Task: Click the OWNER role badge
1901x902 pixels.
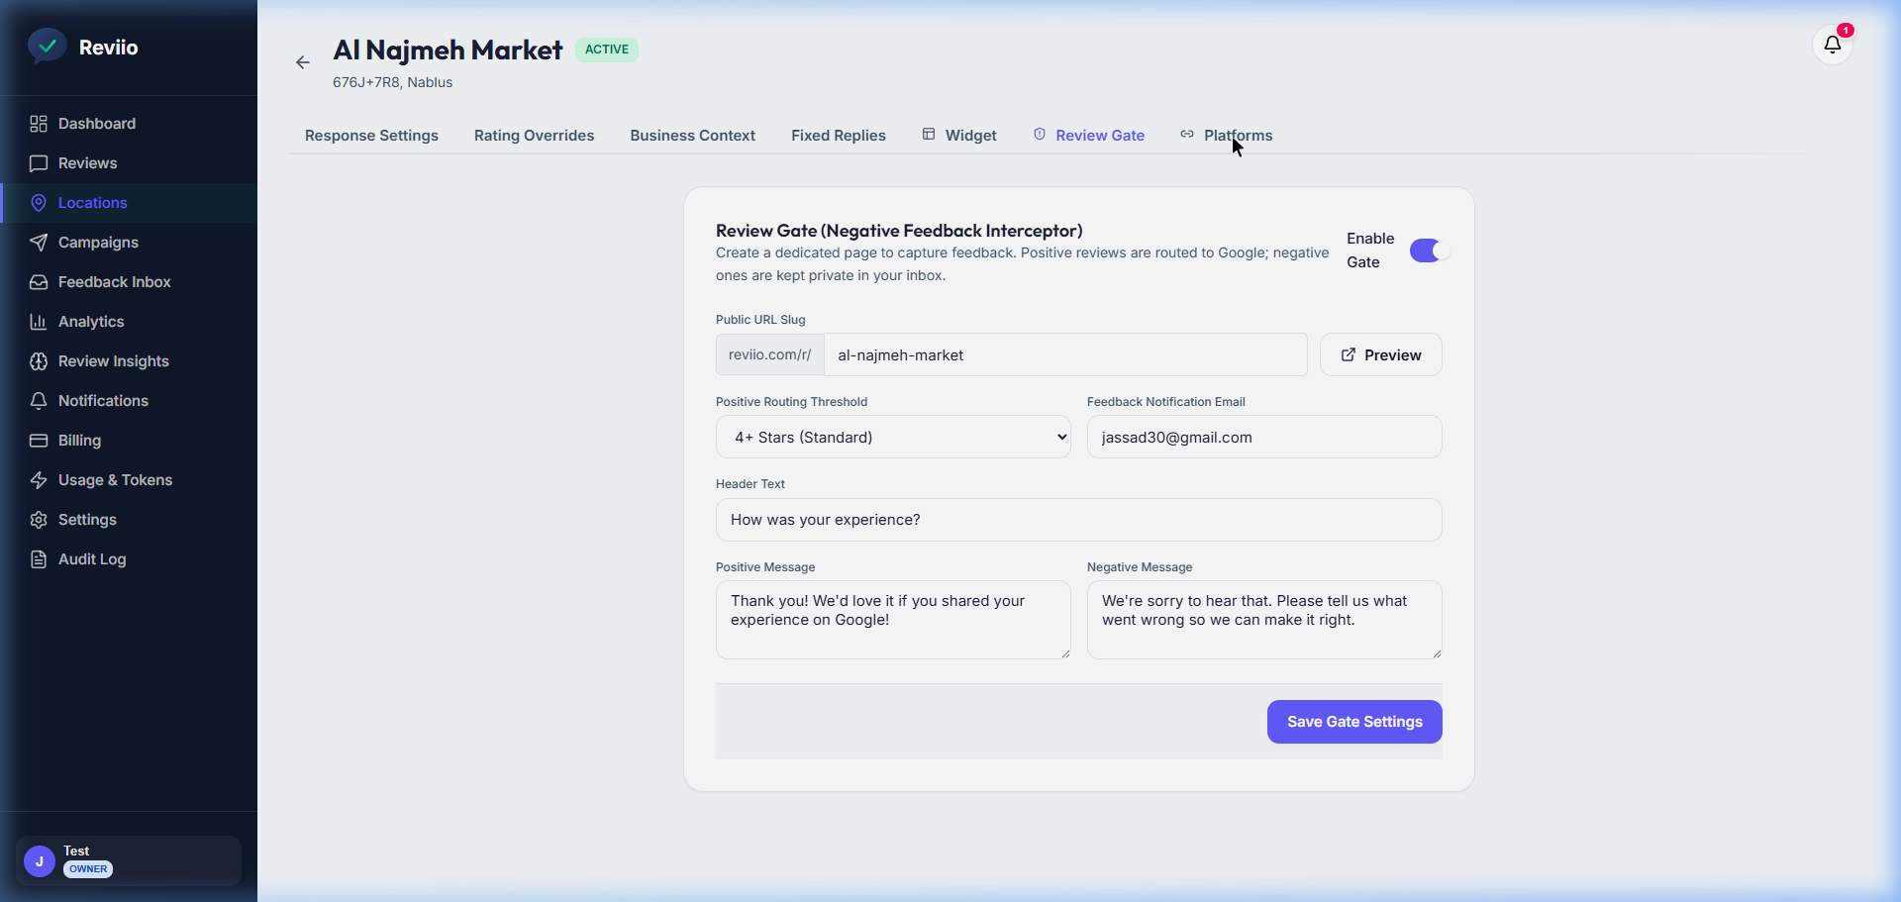Action: click(x=88, y=869)
